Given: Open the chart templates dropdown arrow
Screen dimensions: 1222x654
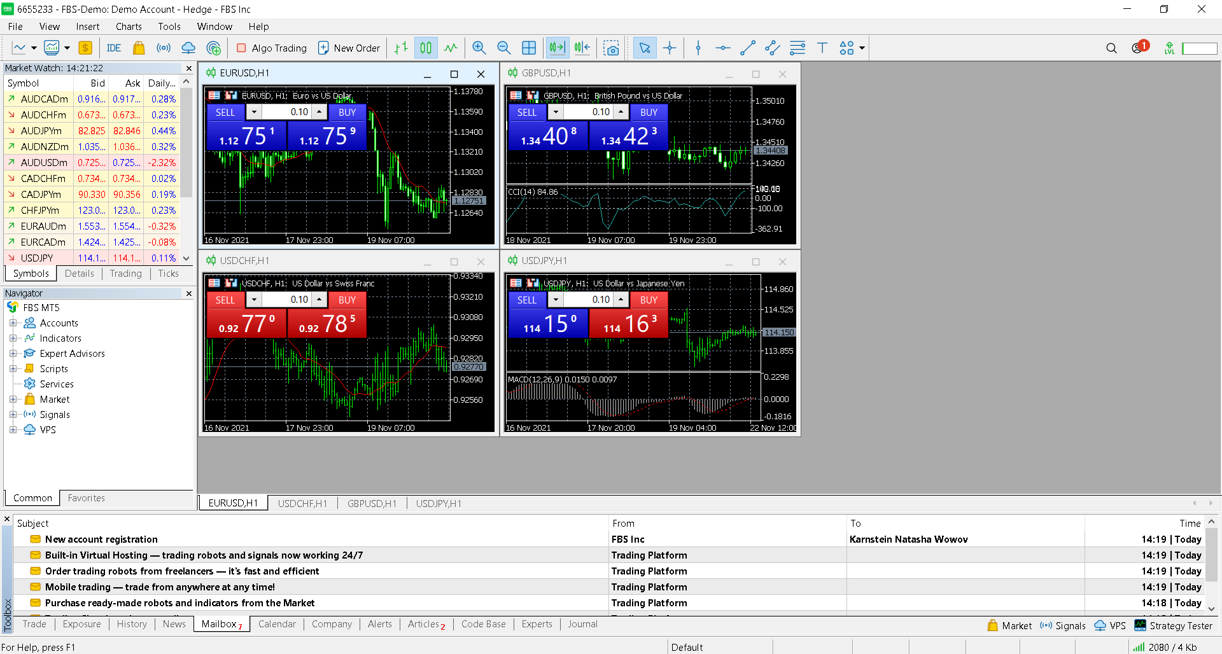Looking at the screenshot, I should tap(67, 48).
